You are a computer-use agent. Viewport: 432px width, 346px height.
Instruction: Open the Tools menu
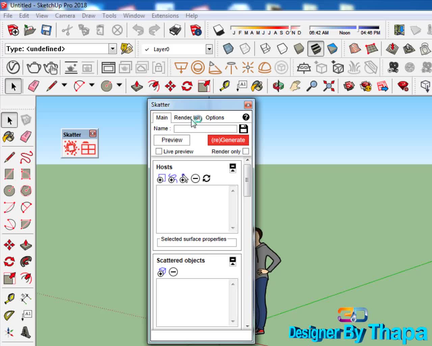[x=109, y=16]
